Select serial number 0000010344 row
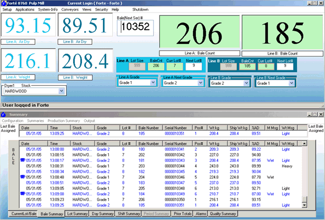This screenshot has height=220, width=325. coord(160,166)
